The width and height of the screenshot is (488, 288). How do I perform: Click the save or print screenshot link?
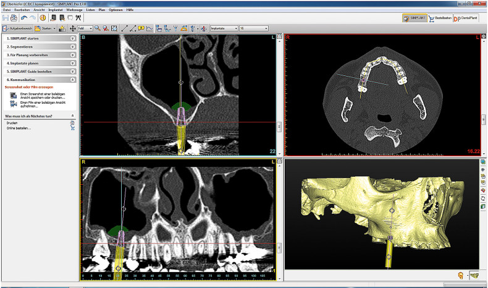coord(43,96)
